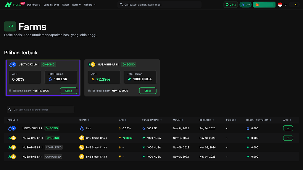Sort by the Mulai start date column
This screenshot has height=170, width=303.
click(178, 120)
